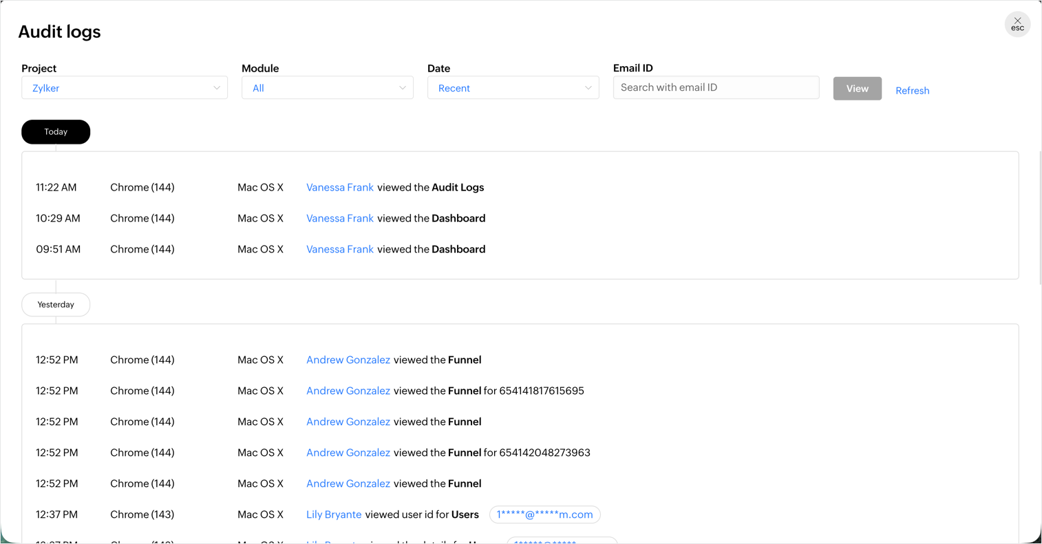Open Andrew Gonzalez on Funnel 654142048273963 entry

[348, 453]
